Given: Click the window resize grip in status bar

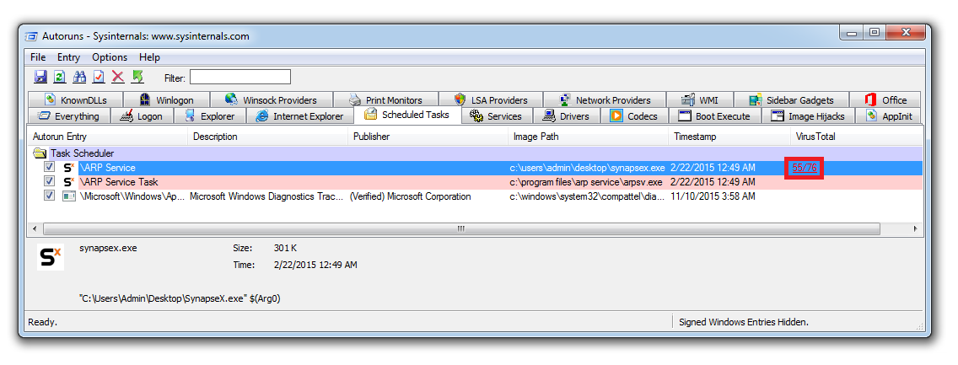Looking at the screenshot, I should (919, 326).
